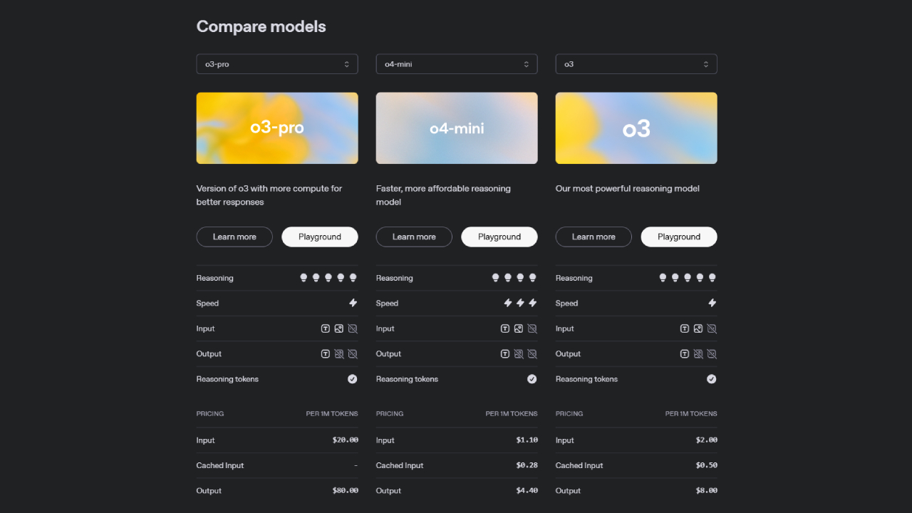Click o3 output price $8.00
The height and width of the screenshot is (513, 912).
707,491
